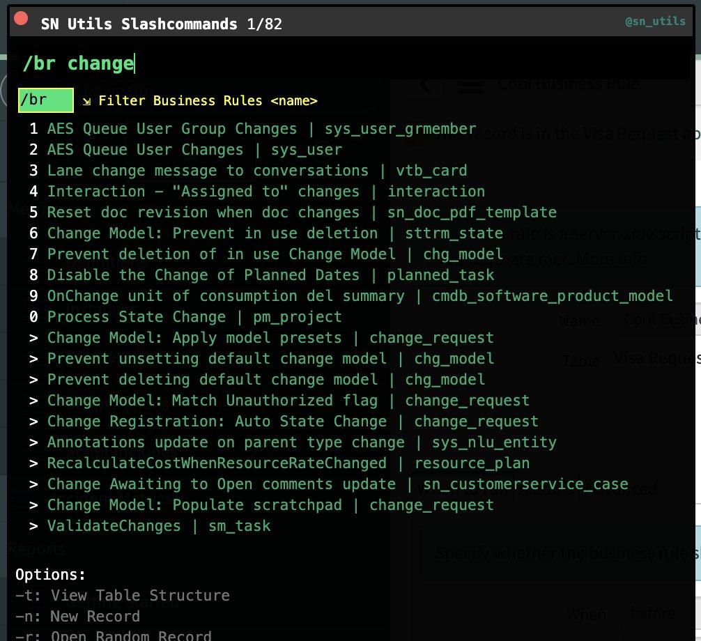This screenshot has width=701, height=641.
Task: Select the highlighted /br command chip
Action: [46, 100]
